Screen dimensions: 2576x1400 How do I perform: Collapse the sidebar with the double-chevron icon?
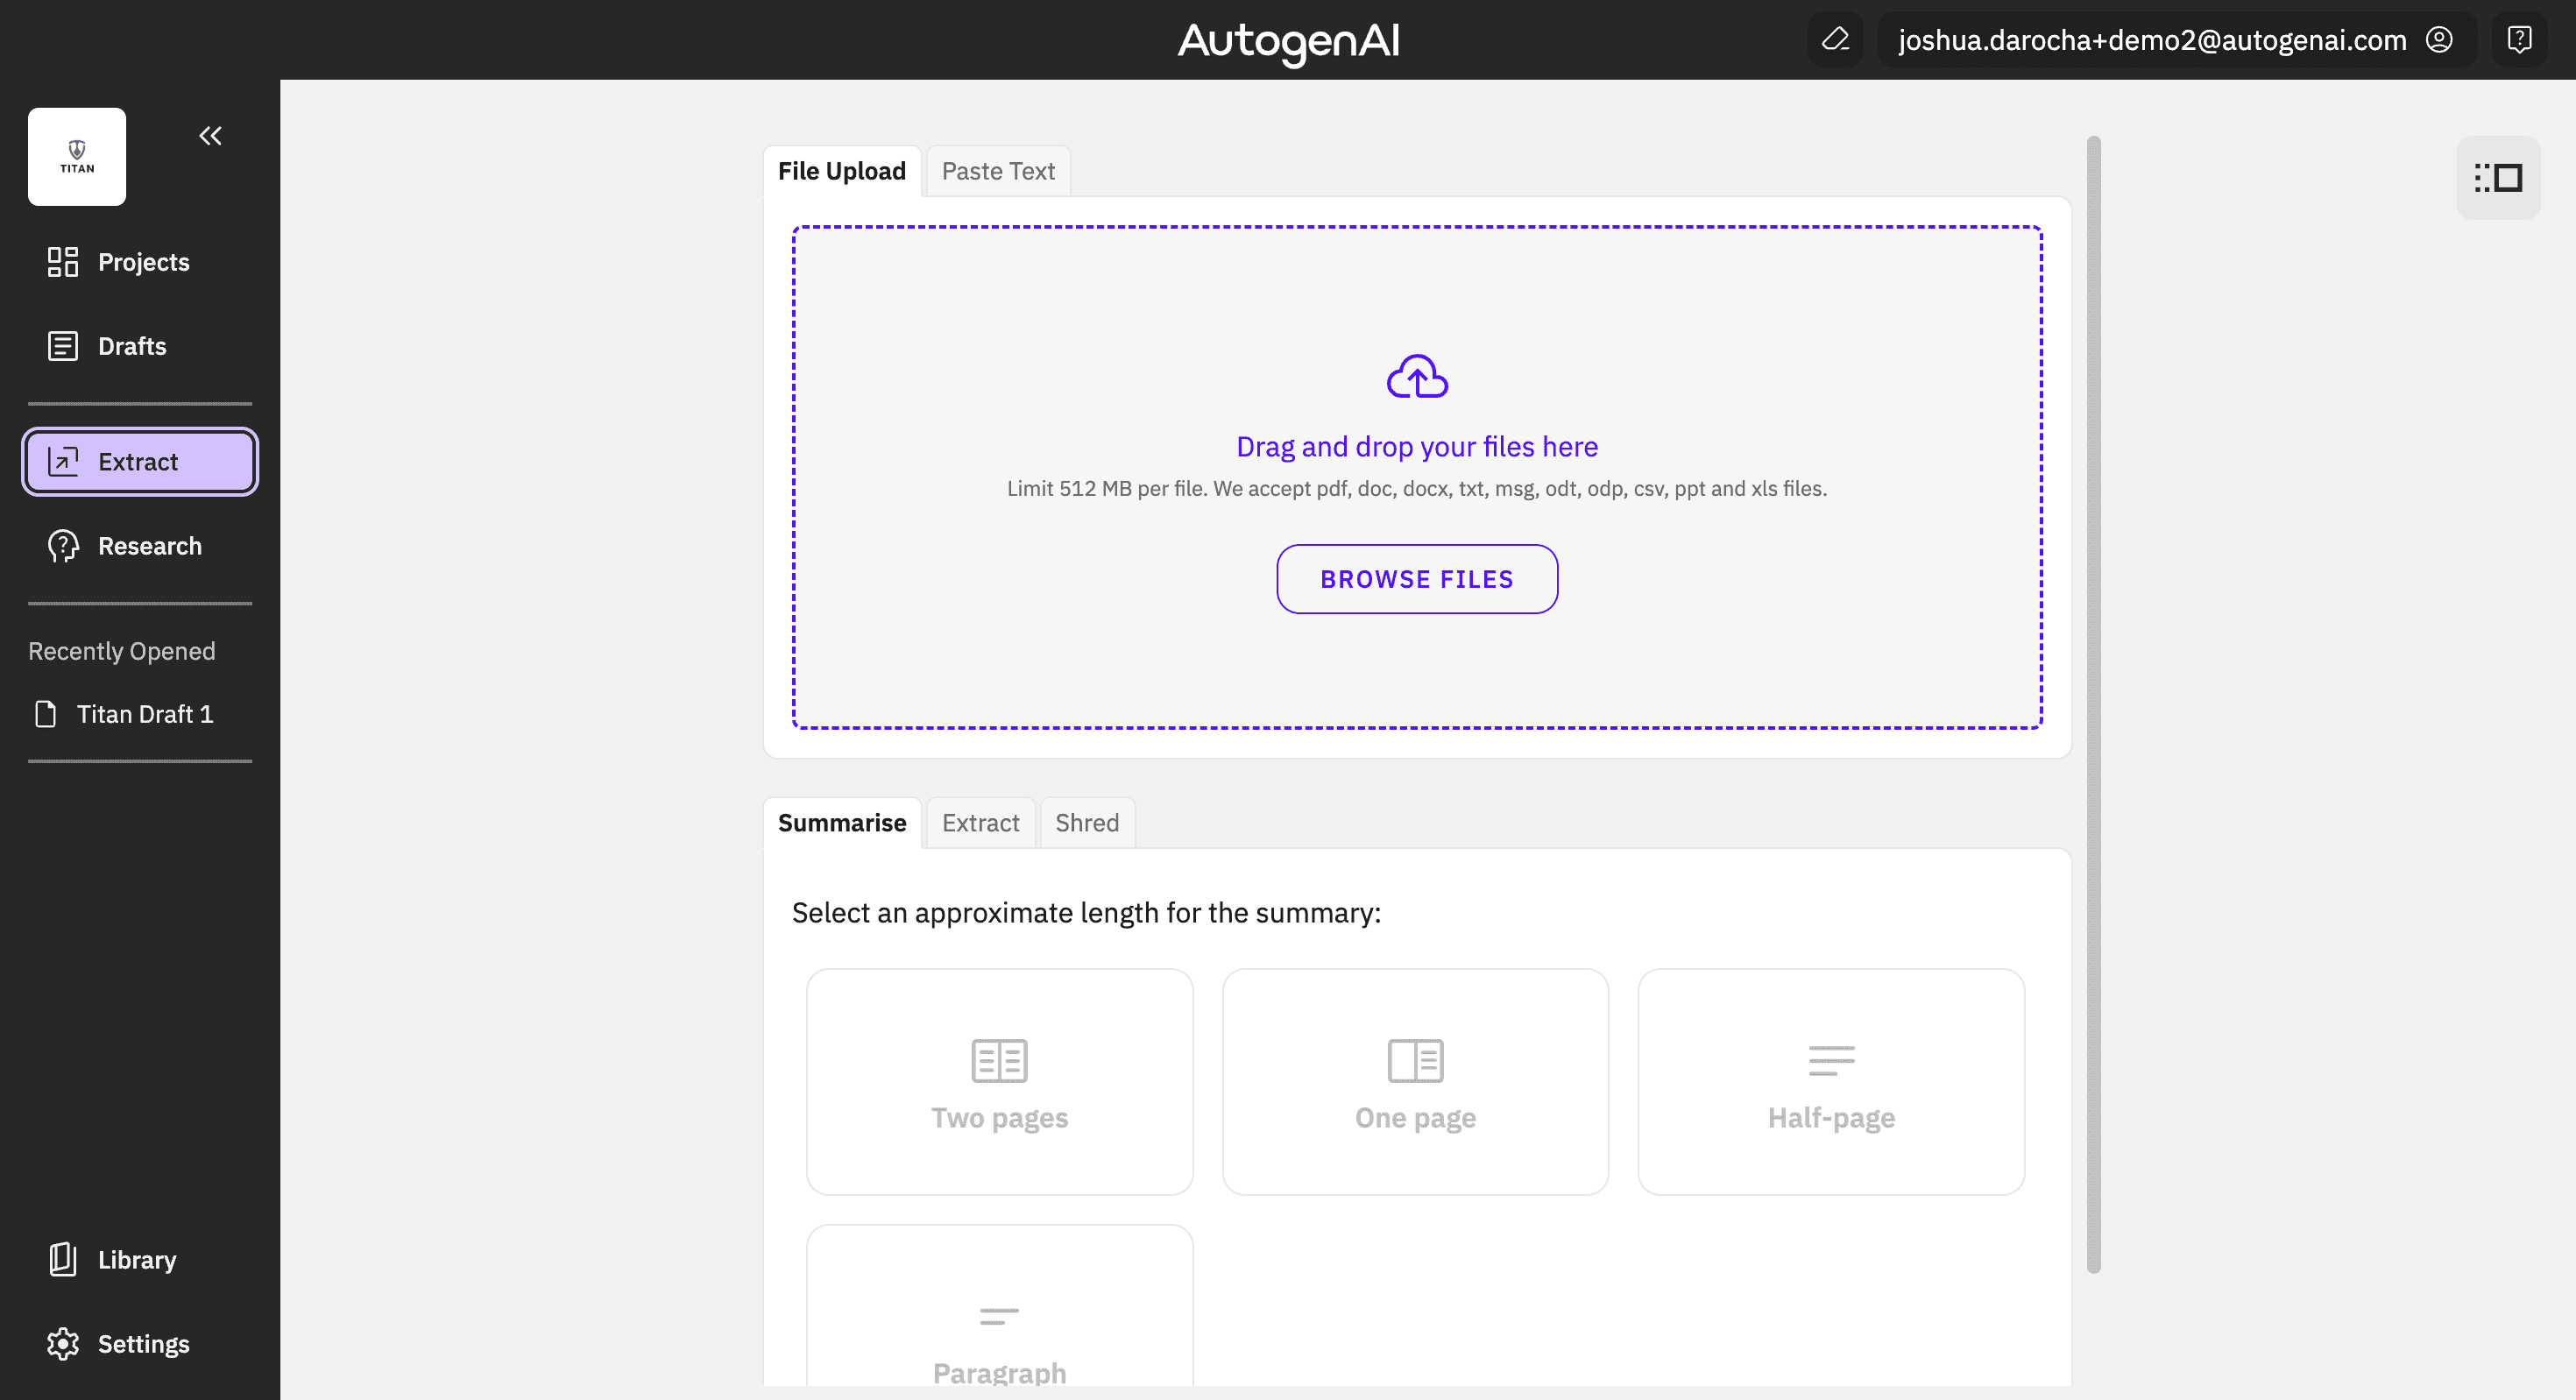coord(210,136)
